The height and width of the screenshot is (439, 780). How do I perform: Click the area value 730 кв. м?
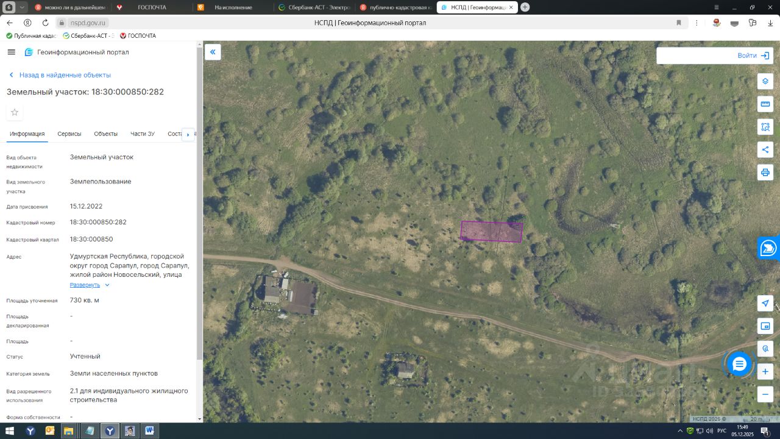pyautogui.click(x=85, y=300)
